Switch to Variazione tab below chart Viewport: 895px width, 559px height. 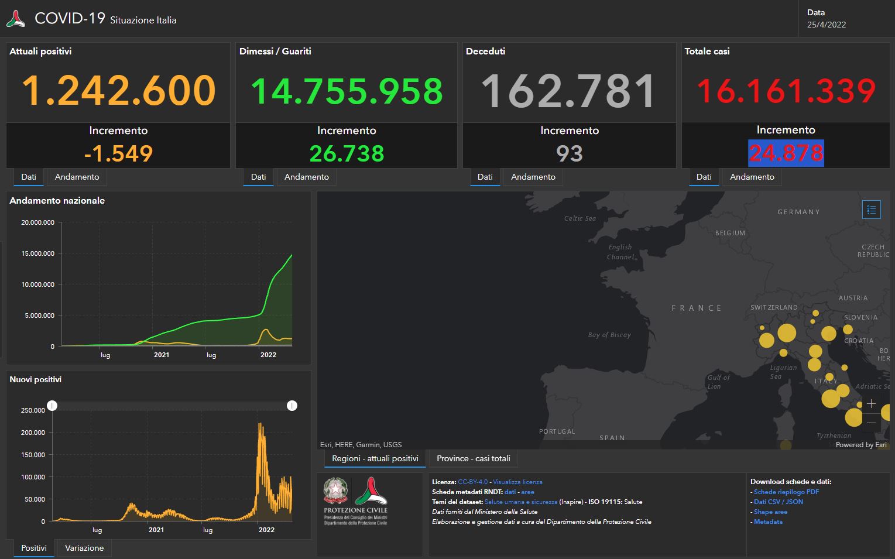point(84,548)
